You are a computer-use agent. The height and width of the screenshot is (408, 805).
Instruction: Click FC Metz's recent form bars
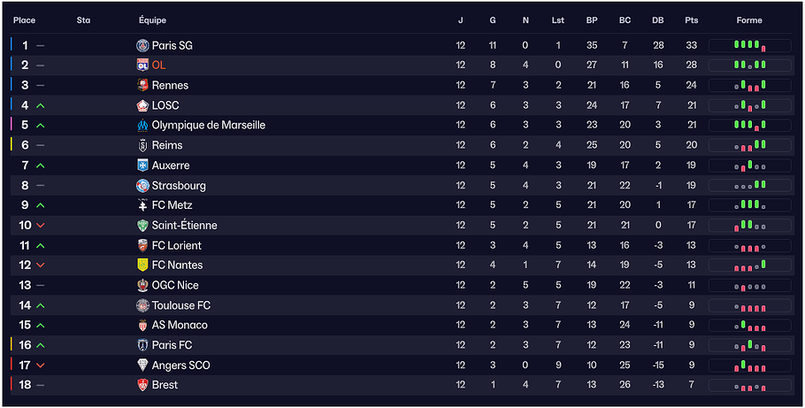(749, 205)
